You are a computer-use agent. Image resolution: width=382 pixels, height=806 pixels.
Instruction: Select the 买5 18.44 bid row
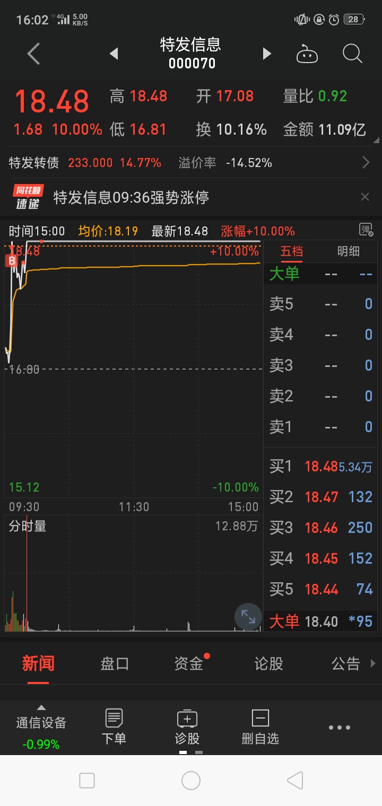(321, 589)
